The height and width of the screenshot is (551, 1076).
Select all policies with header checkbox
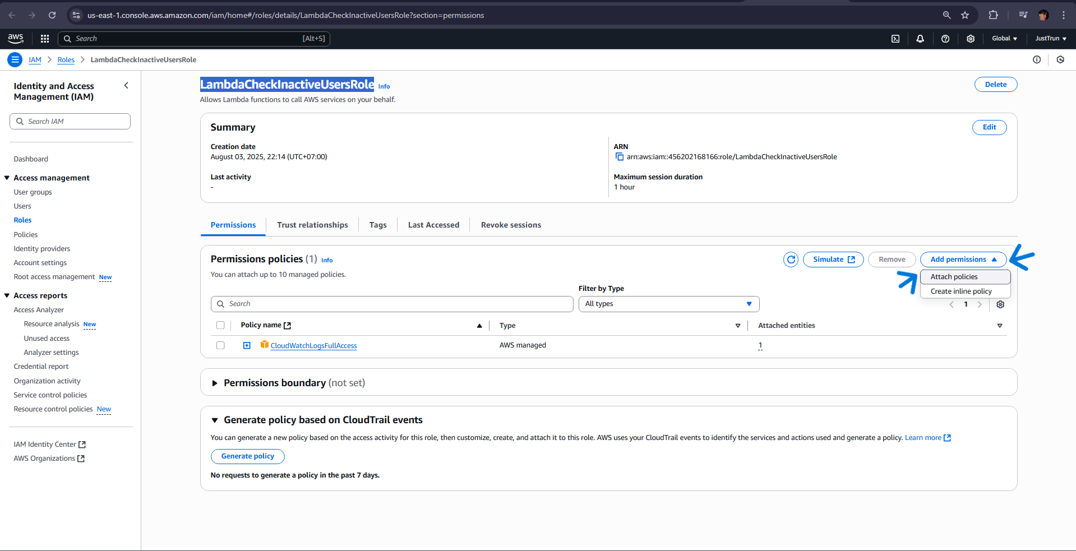click(220, 325)
